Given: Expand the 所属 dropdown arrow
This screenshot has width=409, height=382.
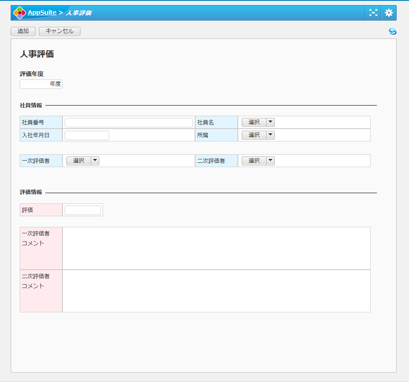Looking at the screenshot, I should [270, 135].
